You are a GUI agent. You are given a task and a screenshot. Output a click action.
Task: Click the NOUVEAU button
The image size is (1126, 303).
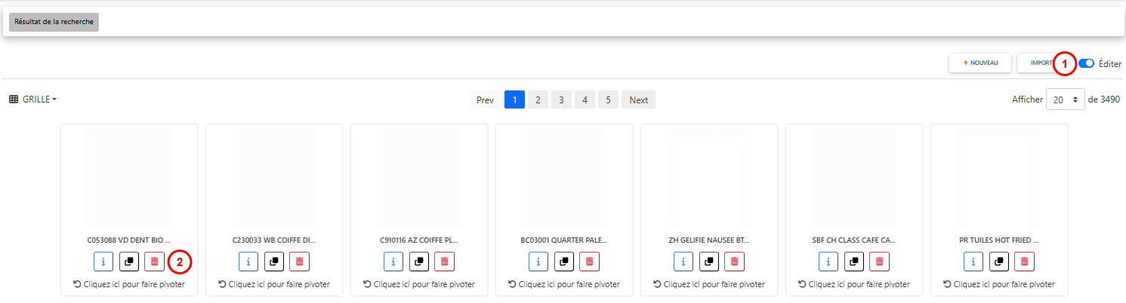point(980,63)
